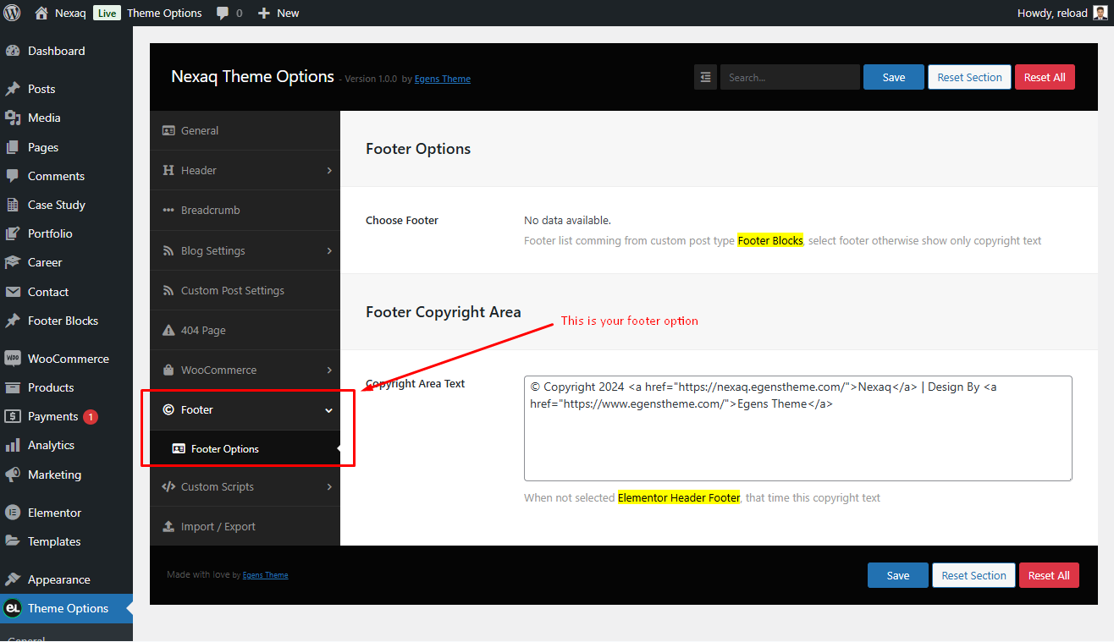Click the Choose Footer label
Screen dimensions: 1114x642
(402, 220)
